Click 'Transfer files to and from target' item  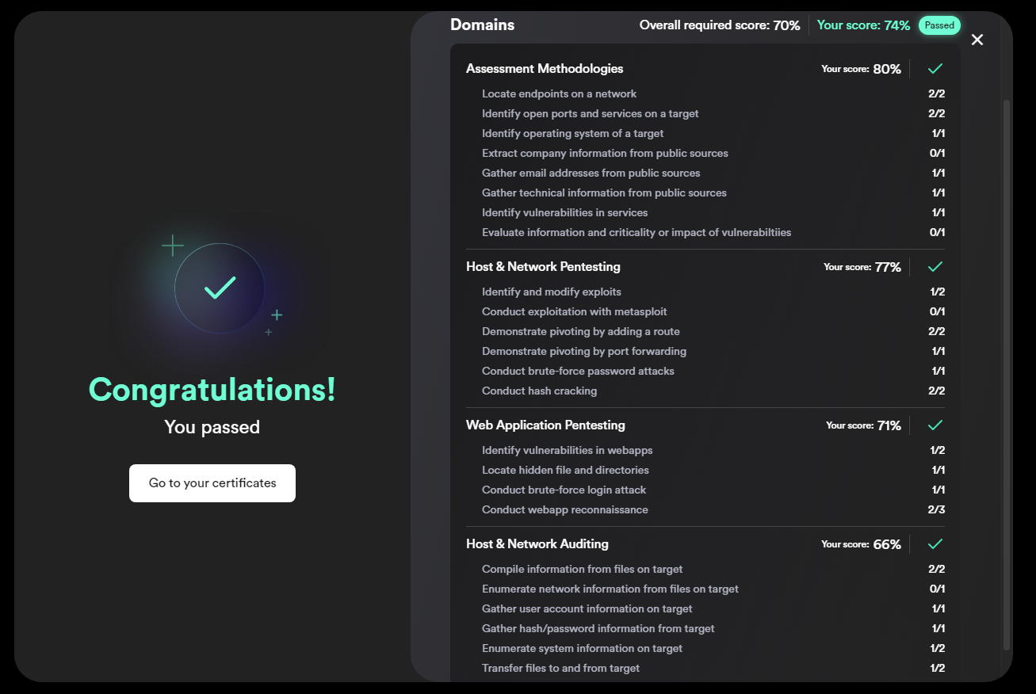pyautogui.click(x=560, y=668)
